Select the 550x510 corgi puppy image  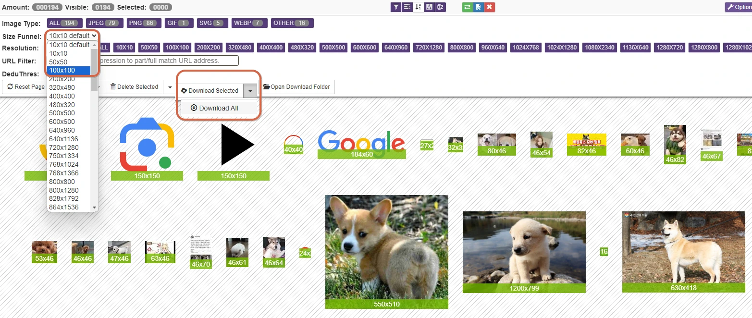[387, 252]
